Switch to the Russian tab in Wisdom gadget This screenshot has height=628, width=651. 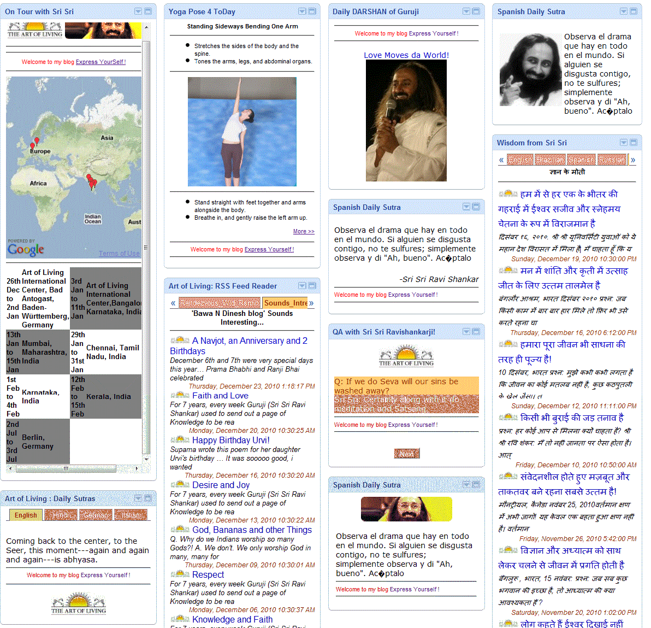(x=612, y=160)
